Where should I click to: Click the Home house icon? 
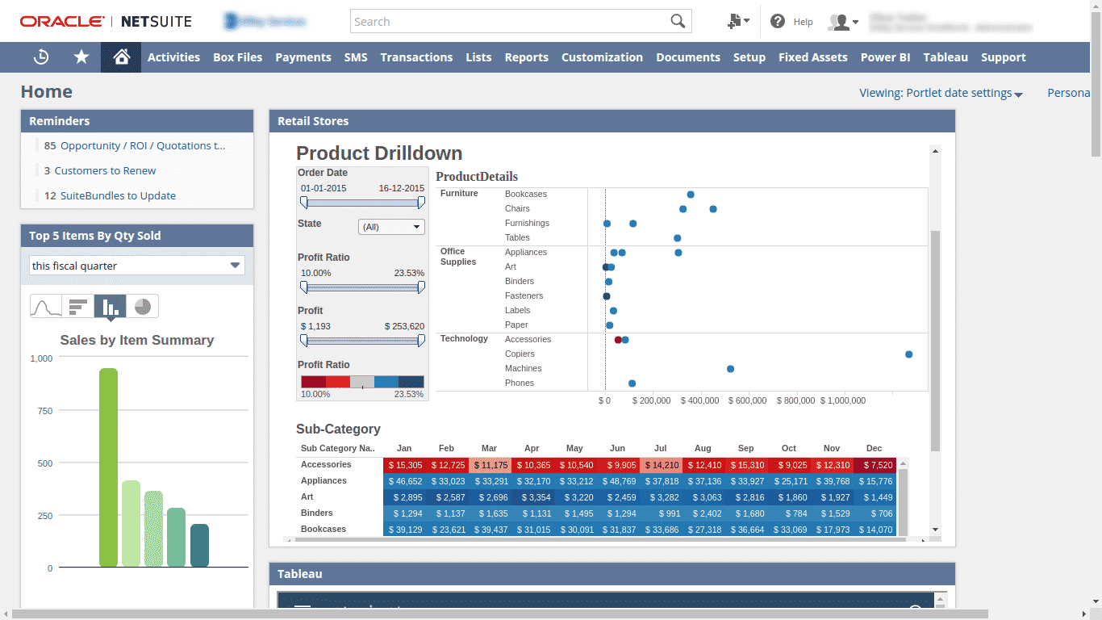point(120,57)
